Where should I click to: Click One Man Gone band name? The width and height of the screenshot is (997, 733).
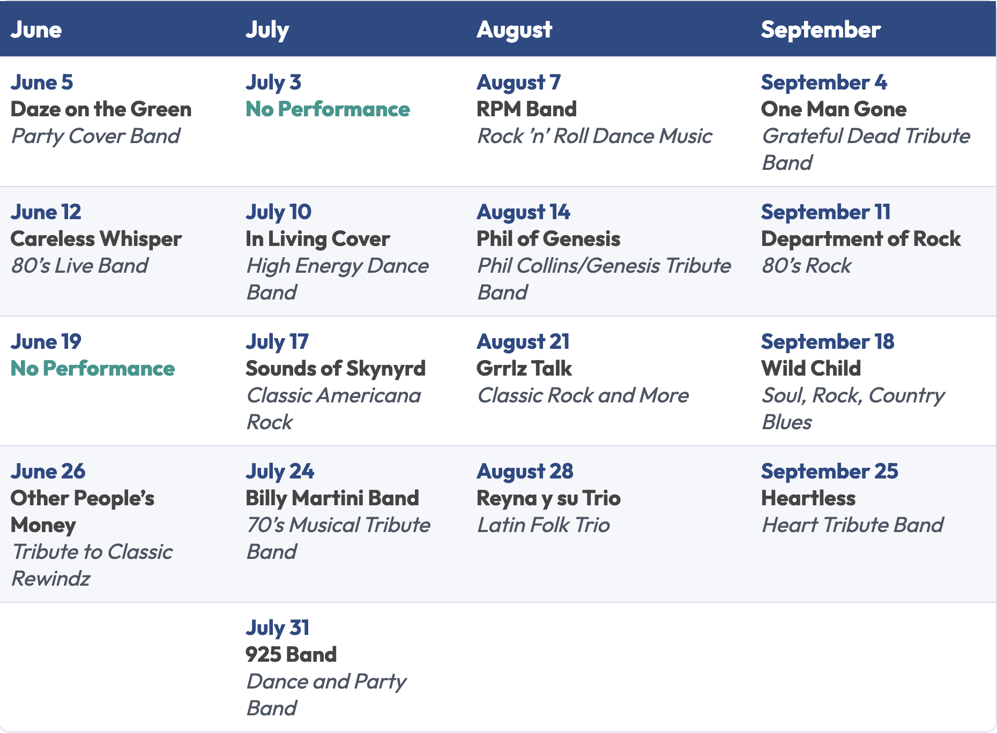click(834, 109)
